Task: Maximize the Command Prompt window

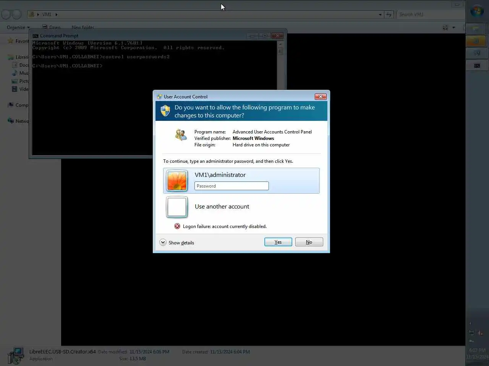Action: [264, 36]
